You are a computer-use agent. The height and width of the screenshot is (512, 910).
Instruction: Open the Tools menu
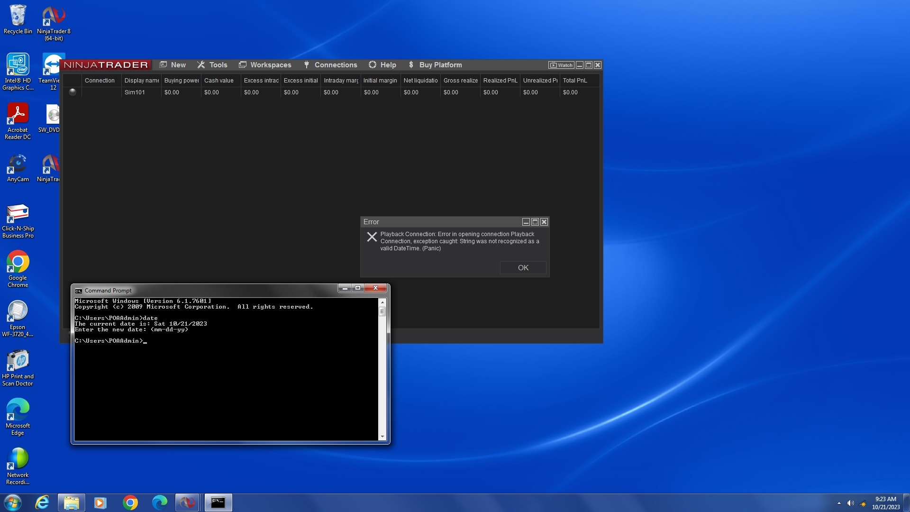tap(212, 65)
